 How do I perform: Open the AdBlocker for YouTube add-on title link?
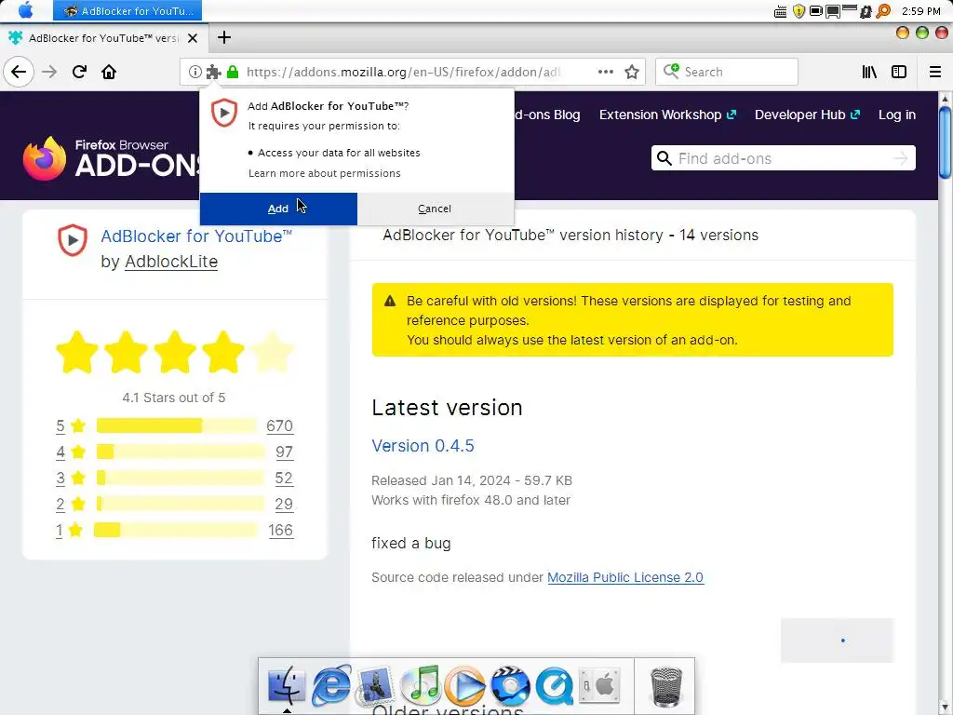(x=196, y=236)
